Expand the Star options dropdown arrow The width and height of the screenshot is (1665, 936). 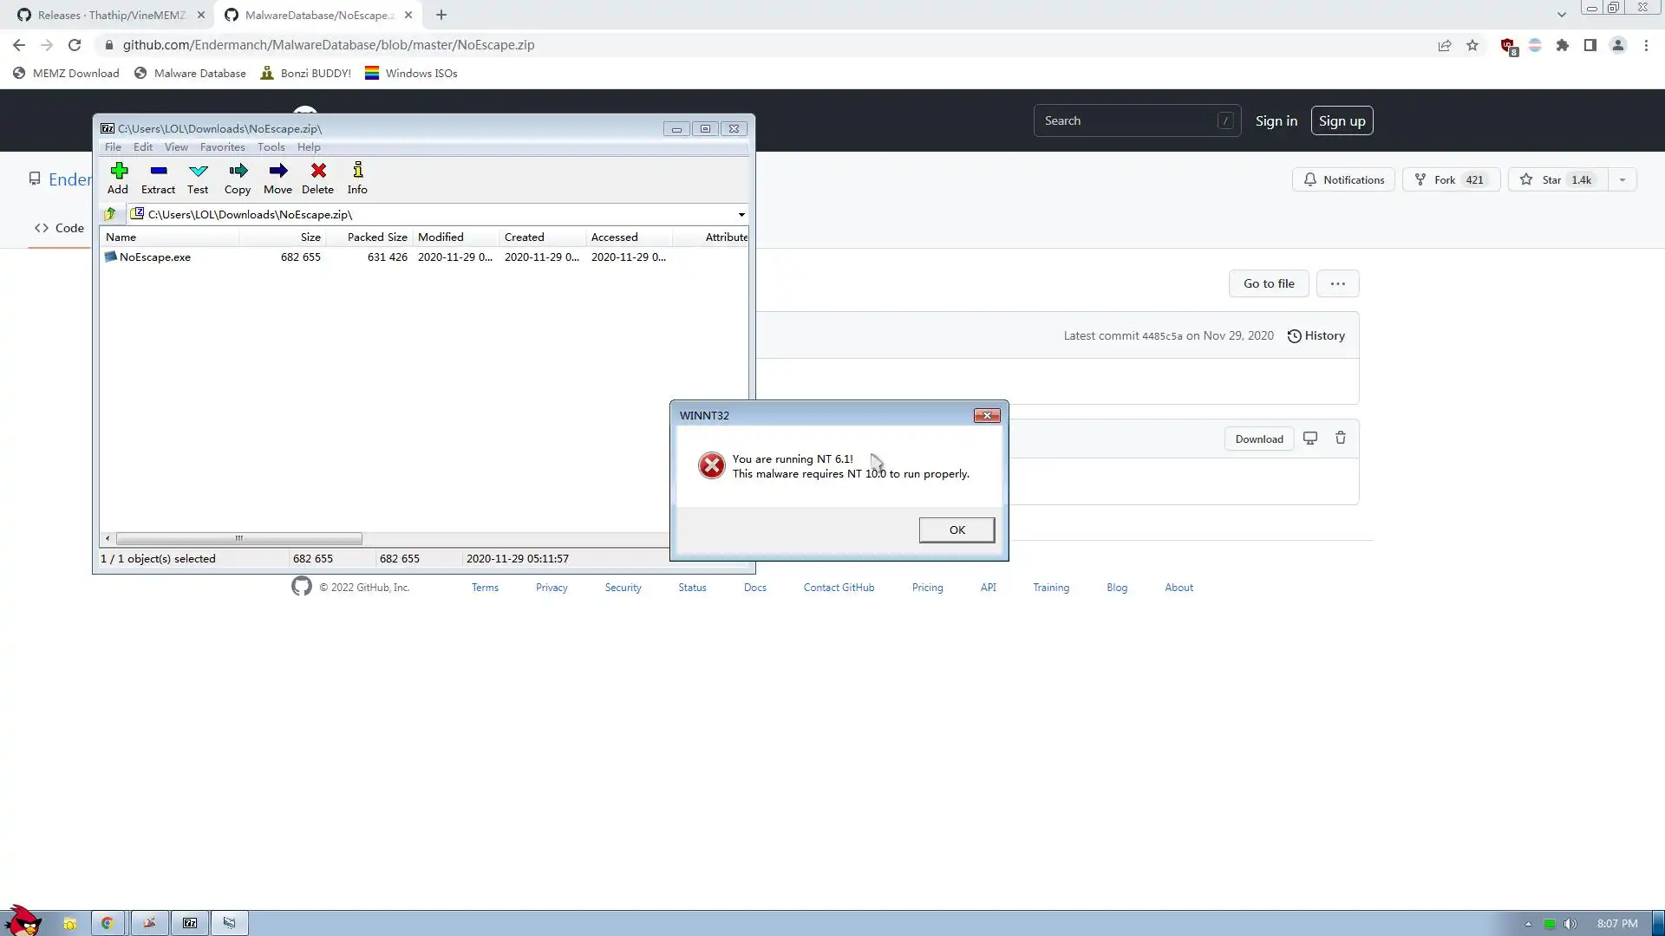coord(1623,180)
